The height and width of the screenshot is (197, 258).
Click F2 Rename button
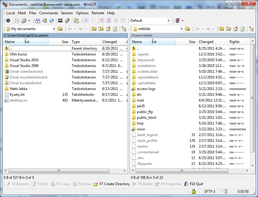coord(18,184)
